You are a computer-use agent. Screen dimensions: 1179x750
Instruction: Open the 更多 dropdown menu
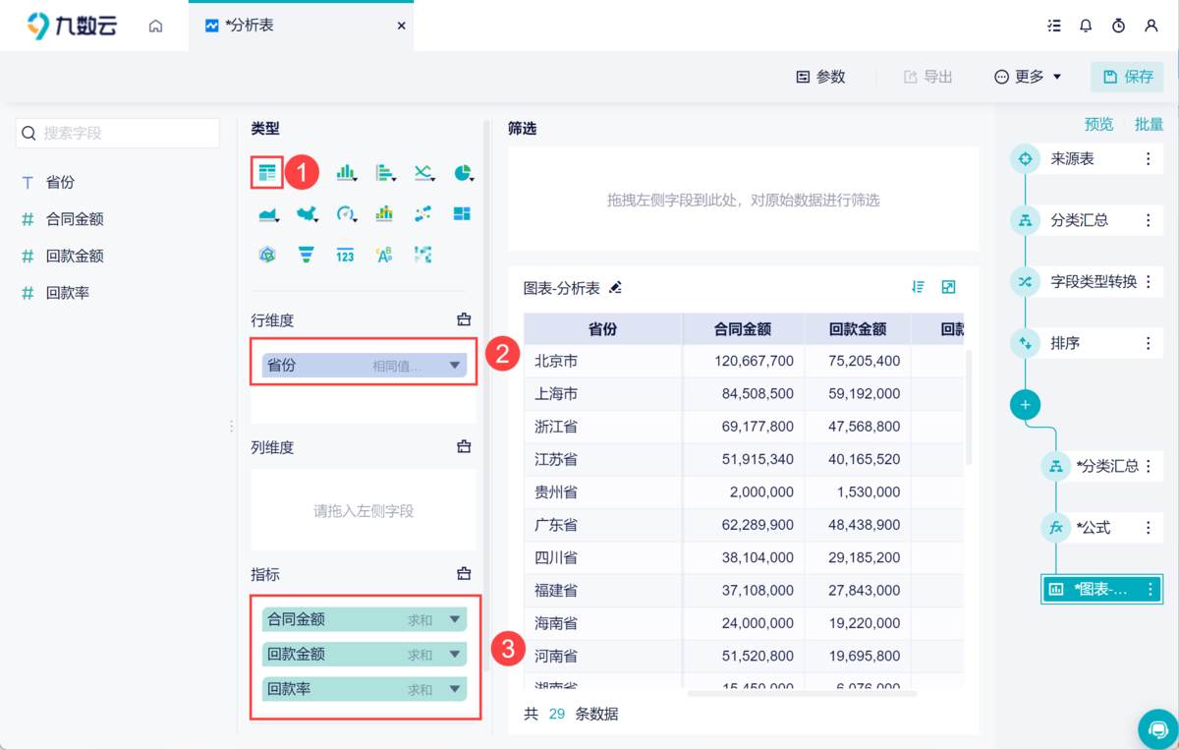point(1028,76)
